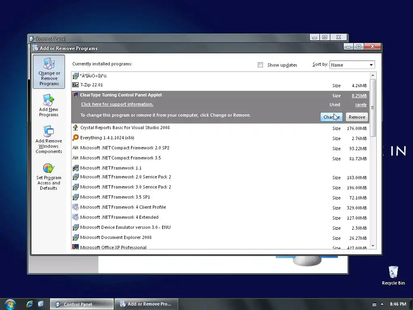The image size is (413, 310).
Task: Maximize the Control Panel background window
Action: click(x=325, y=37)
